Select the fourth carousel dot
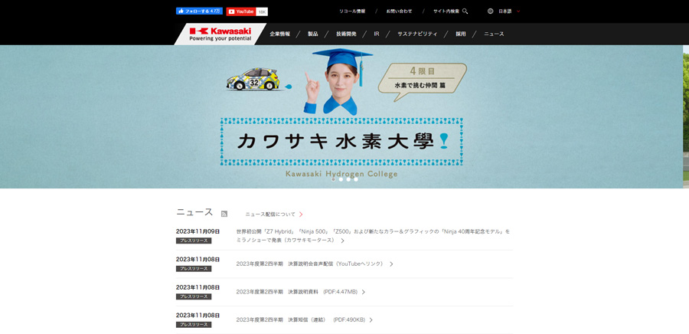The image size is (689, 334). 356,179
